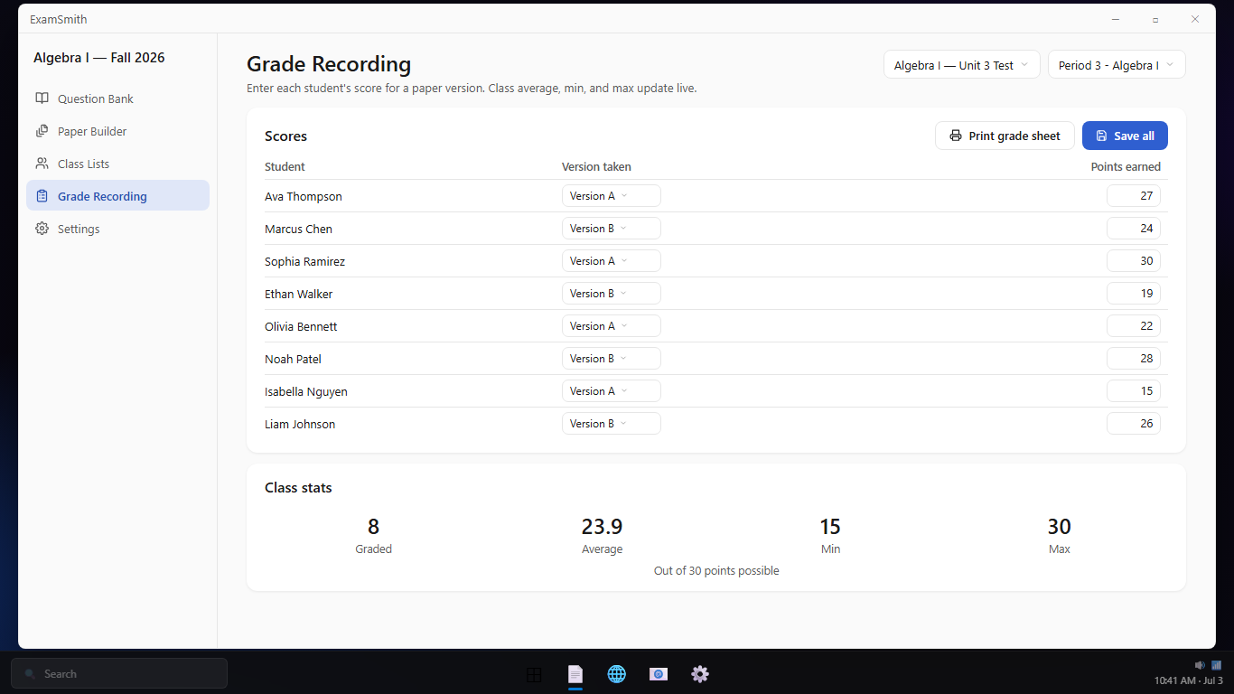The width and height of the screenshot is (1234, 694).
Task: Click the Print grade sheet button
Action: pyautogui.click(x=1005, y=136)
